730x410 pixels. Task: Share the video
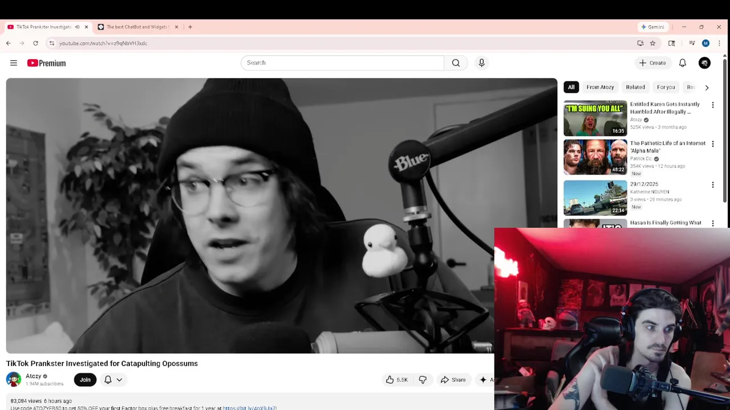453,380
